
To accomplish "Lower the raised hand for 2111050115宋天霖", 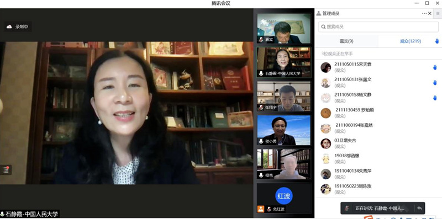I will click(x=435, y=67).
